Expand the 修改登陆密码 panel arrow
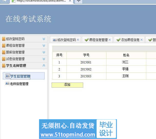 click(44, 39)
